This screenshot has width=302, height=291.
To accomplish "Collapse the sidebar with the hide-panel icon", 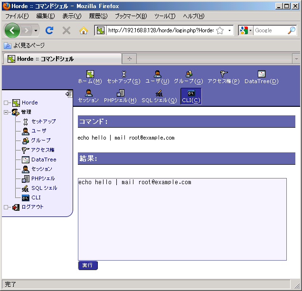I will tap(69, 94).
